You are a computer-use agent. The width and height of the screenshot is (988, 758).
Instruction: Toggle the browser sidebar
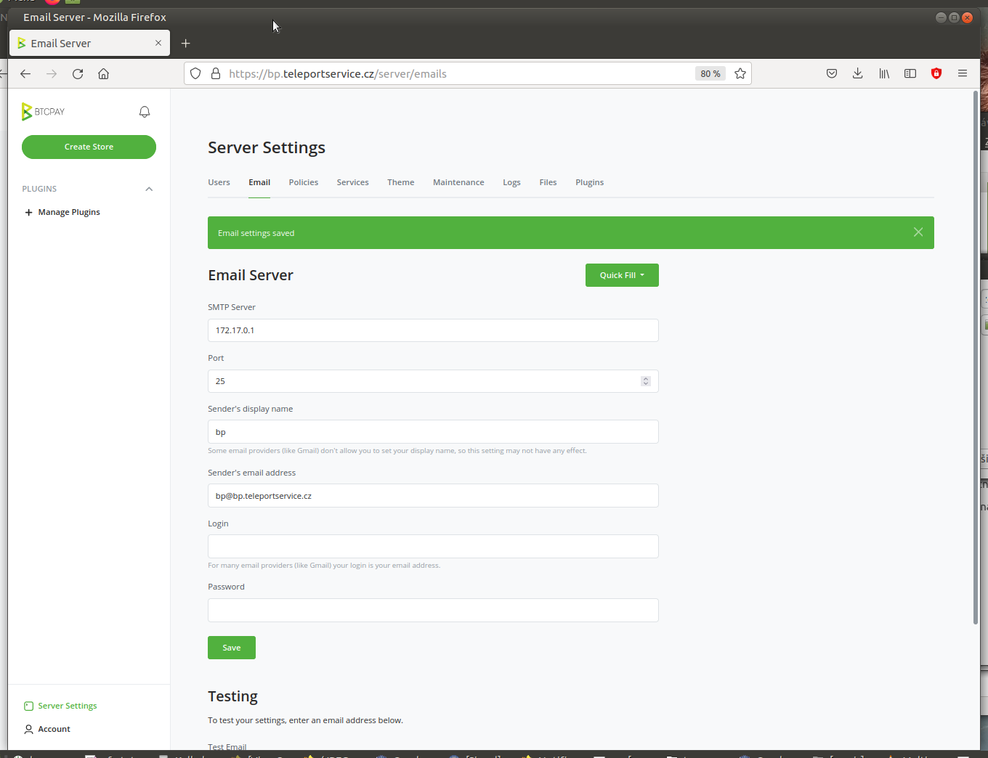point(910,73)
